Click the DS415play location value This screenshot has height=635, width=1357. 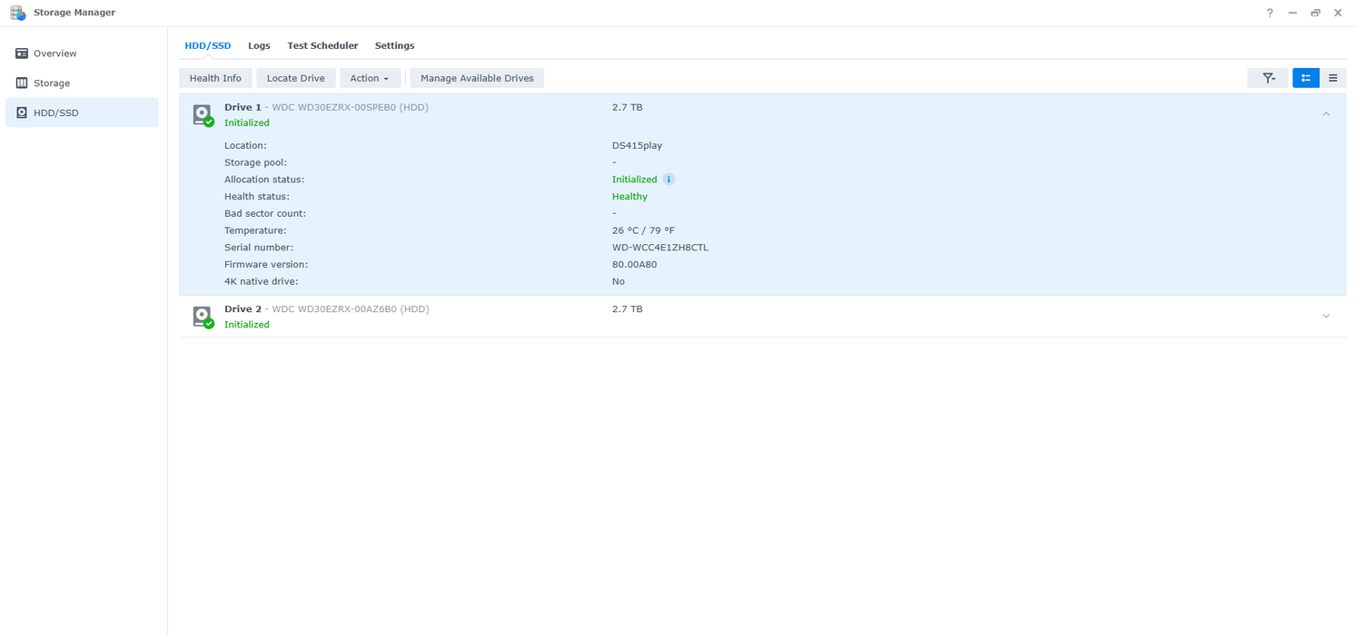(x=637, y=145)
